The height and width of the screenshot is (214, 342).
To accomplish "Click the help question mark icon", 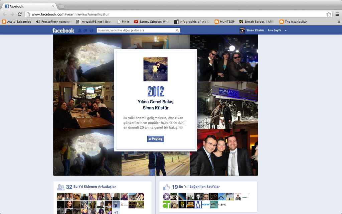I will (181, 128).
